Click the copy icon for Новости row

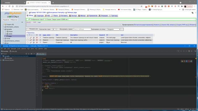point(34,40)
